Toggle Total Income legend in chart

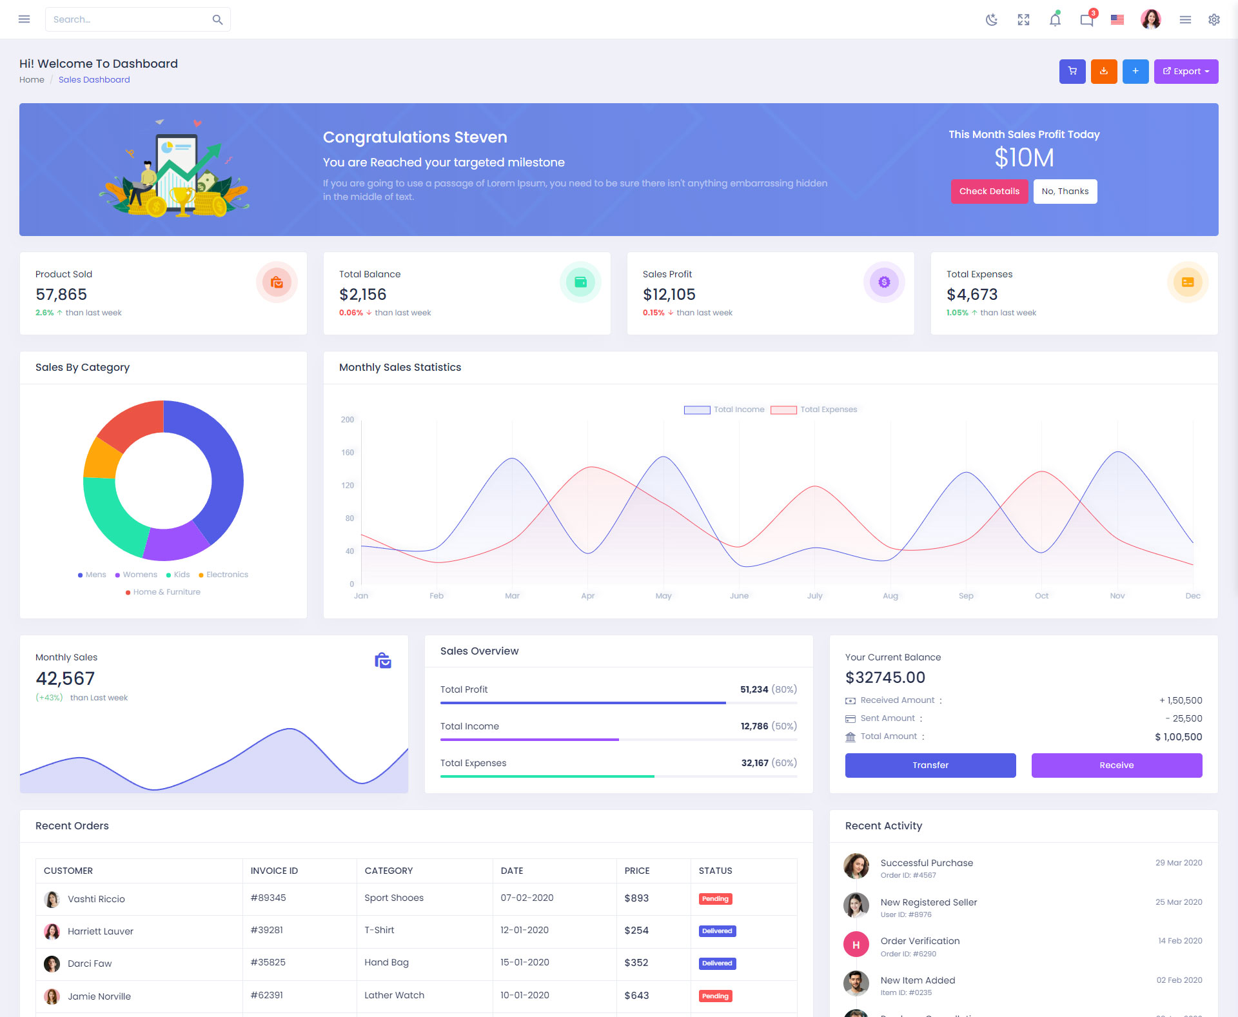[x=725, y=410]
